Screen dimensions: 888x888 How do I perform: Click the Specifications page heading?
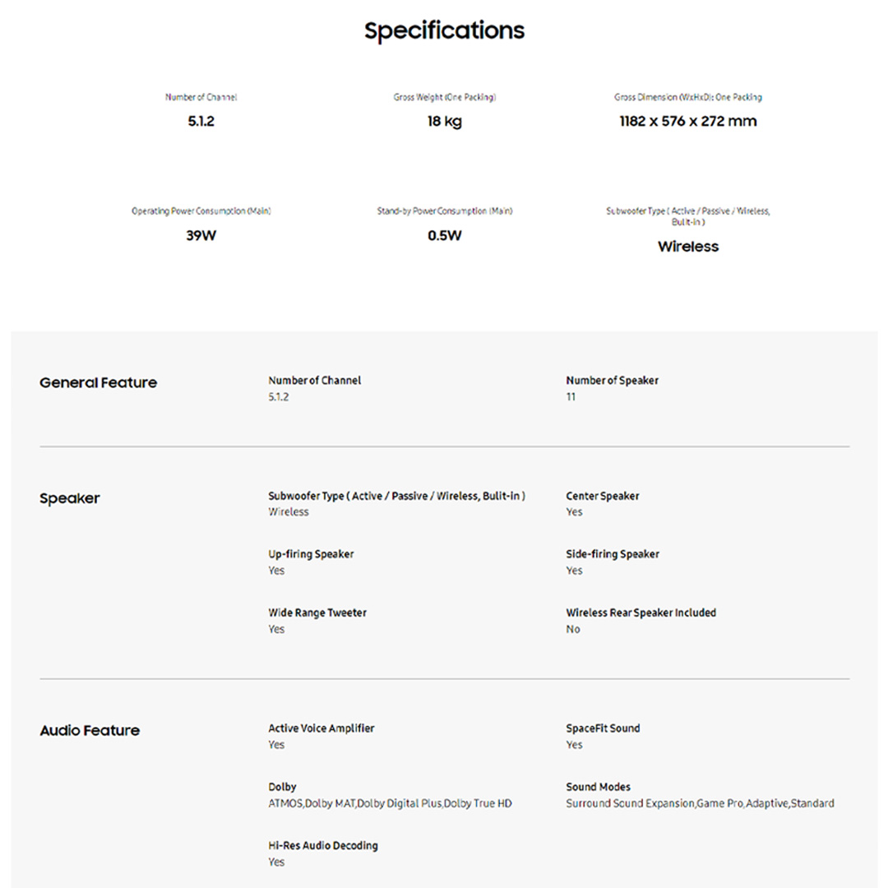coord(444,31)
